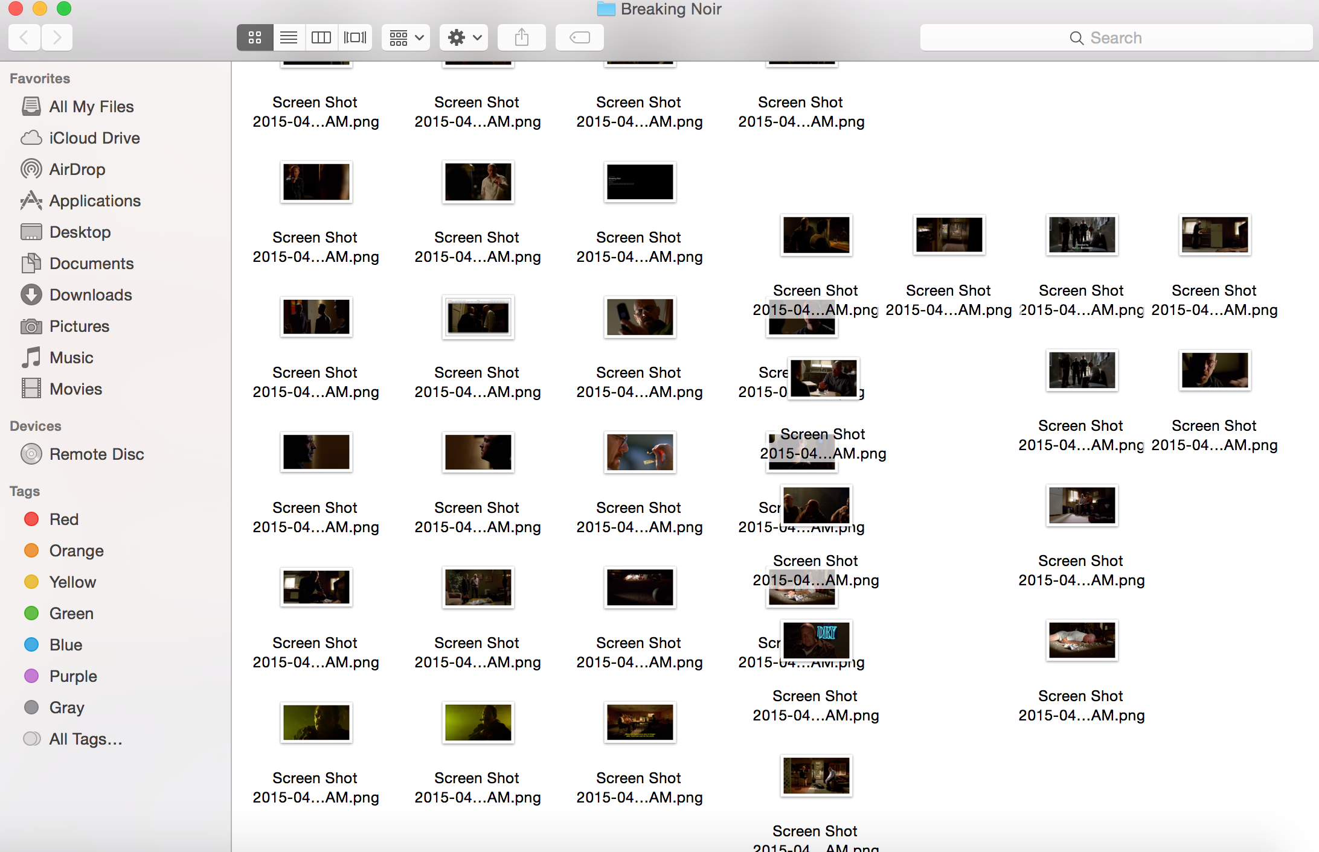Screen dimensions: 1319x852
Task: Click the Share toolbar button
Action: tap(522, 38)
